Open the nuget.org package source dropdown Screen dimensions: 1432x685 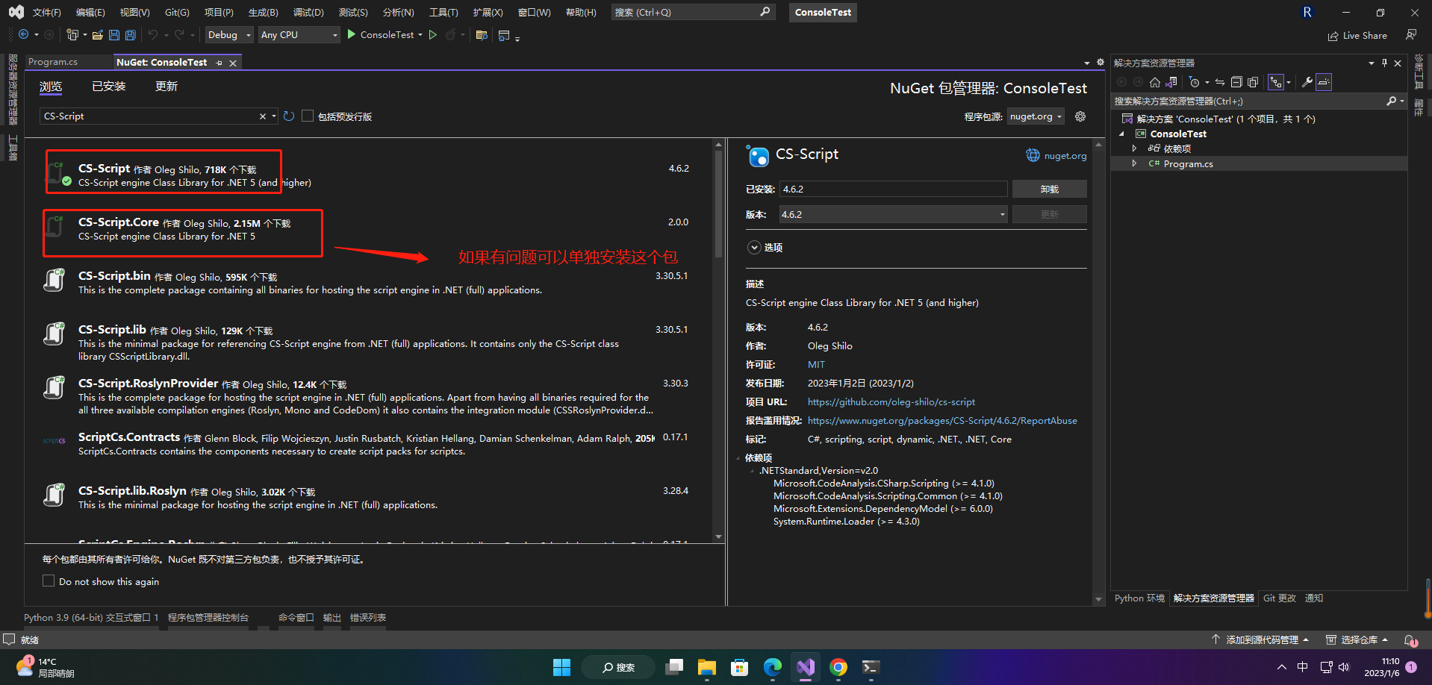[1036, 116]
